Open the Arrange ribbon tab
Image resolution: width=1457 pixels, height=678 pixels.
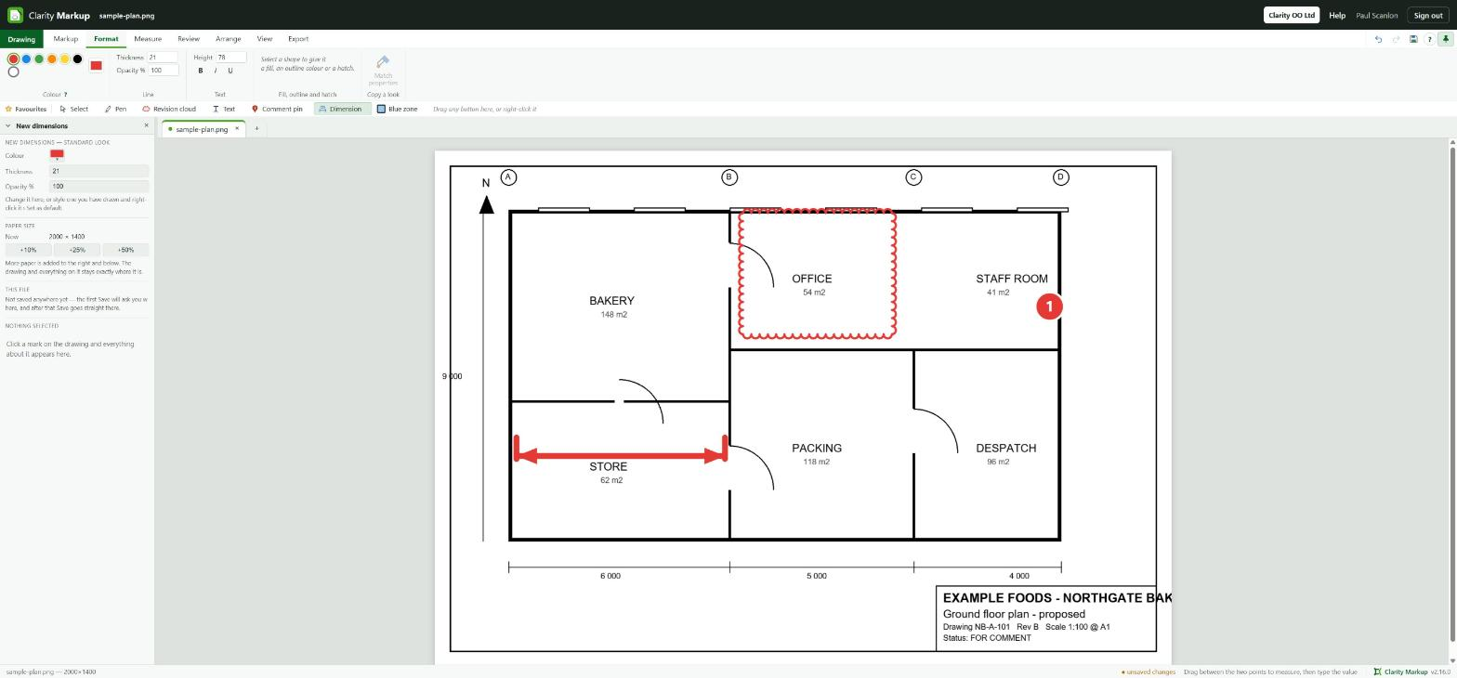pos(228,39)
